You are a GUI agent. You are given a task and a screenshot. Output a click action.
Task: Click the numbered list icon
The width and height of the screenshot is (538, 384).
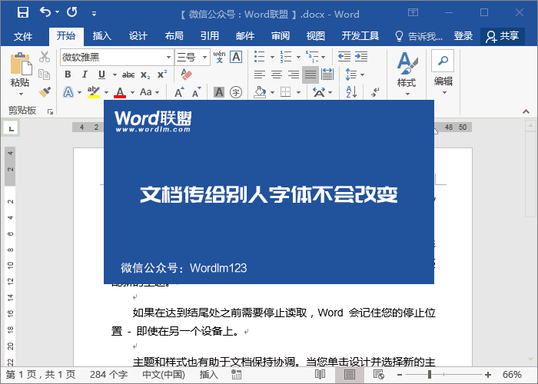(285, 57)
